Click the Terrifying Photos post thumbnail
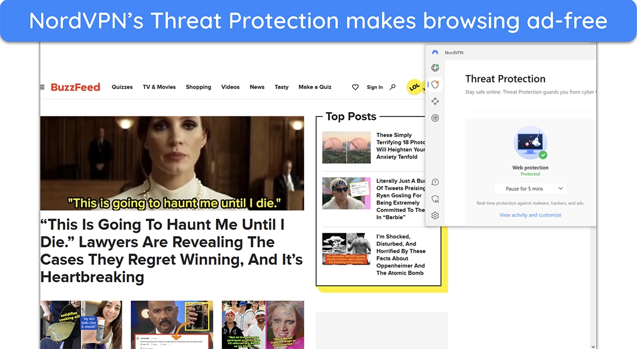637x349 pixels. (x=346, y=147)
